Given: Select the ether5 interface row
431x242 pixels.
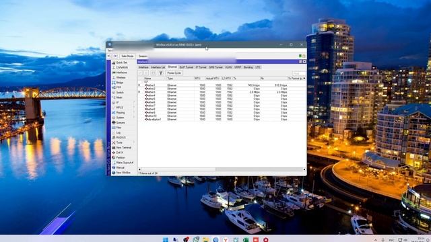Looking at the screenshot, I should coord(222,99).
